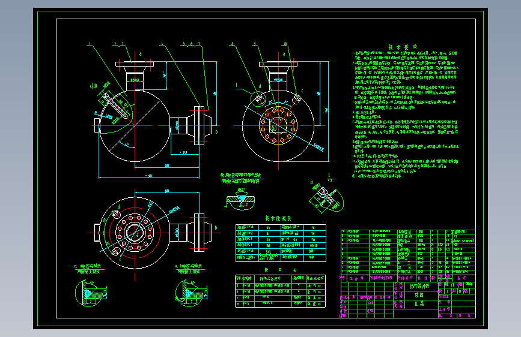The image size is (521, 337).
Task: Click the overall width dimension below front view
Action: (x=149, y=176)
